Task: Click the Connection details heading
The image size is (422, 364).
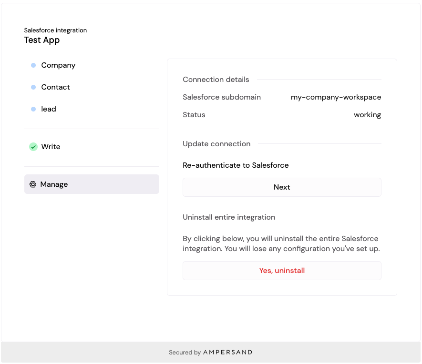Action: click(216, 80)
